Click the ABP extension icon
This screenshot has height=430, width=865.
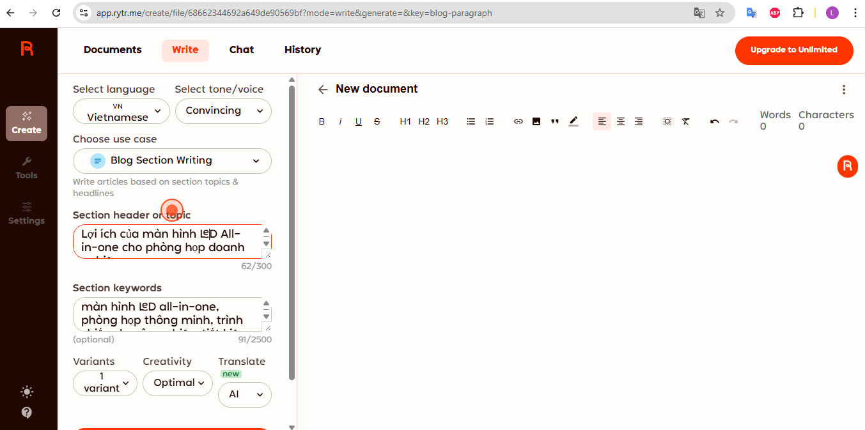775,13
